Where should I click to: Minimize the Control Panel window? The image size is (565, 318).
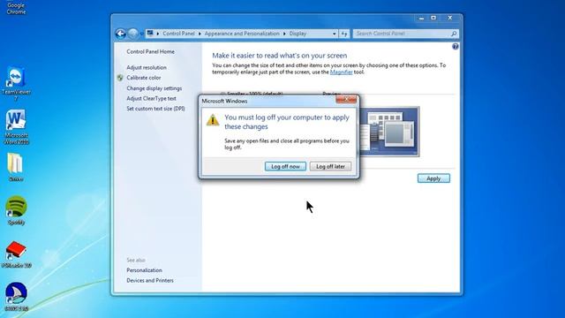click(421, 18)
